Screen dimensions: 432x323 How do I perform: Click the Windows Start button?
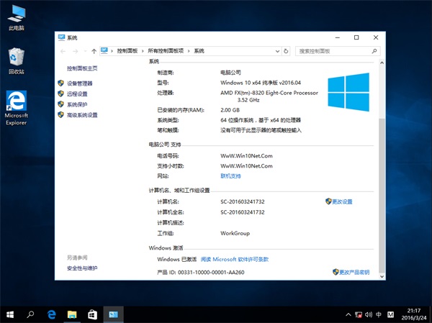point(11,314)
